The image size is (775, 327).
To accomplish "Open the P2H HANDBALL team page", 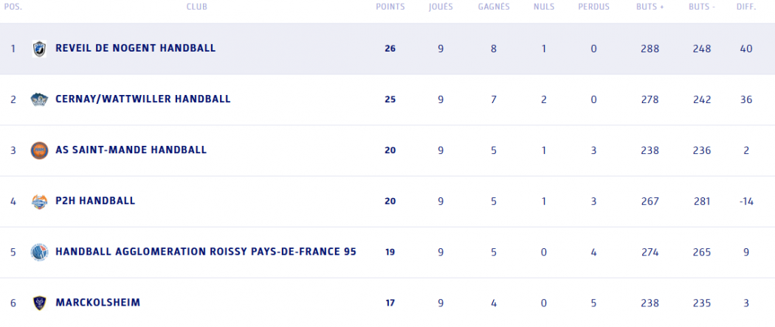I will coord(95,201).
